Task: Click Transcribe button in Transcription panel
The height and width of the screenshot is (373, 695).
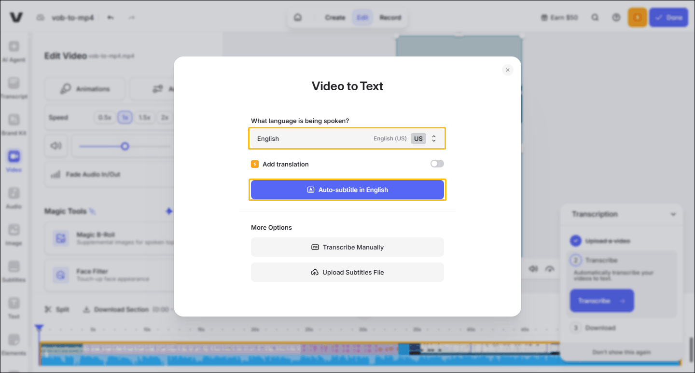Action: [602, 301]
